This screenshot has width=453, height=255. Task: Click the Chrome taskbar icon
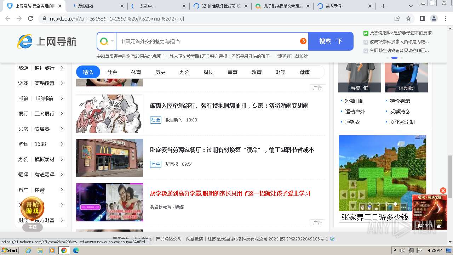pos(64,250)
